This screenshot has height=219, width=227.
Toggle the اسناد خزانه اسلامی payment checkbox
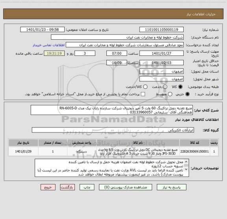click(143, 94)
